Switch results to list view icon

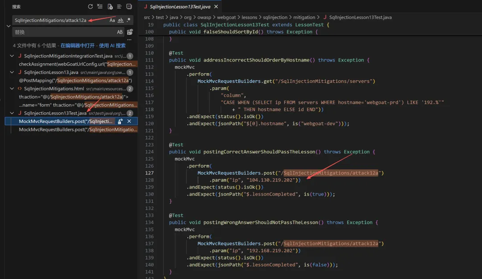point(119,6)
